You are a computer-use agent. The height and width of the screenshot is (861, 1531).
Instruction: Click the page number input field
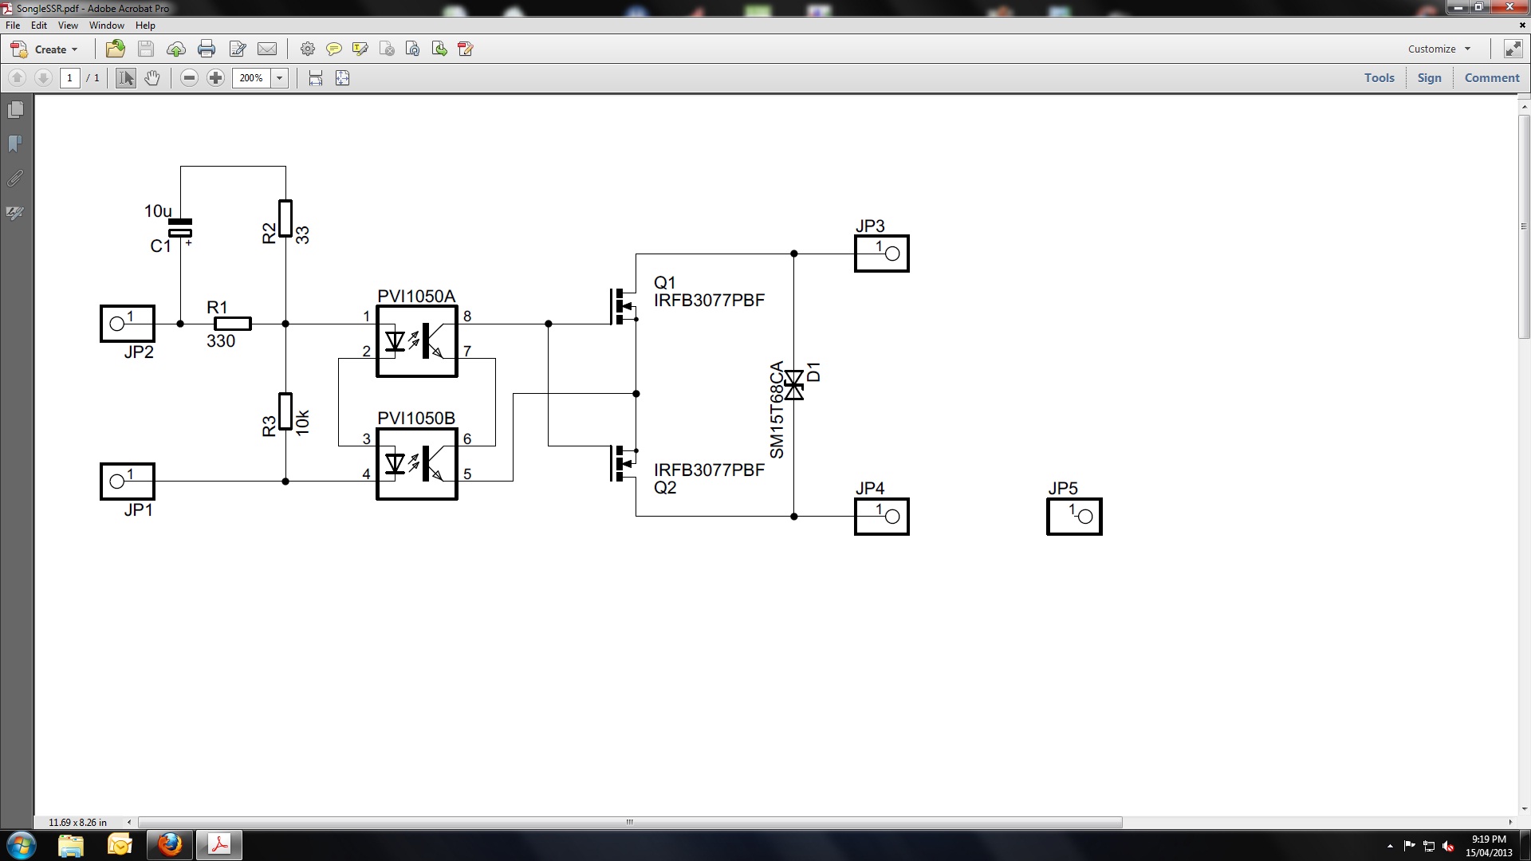point(70,78)
